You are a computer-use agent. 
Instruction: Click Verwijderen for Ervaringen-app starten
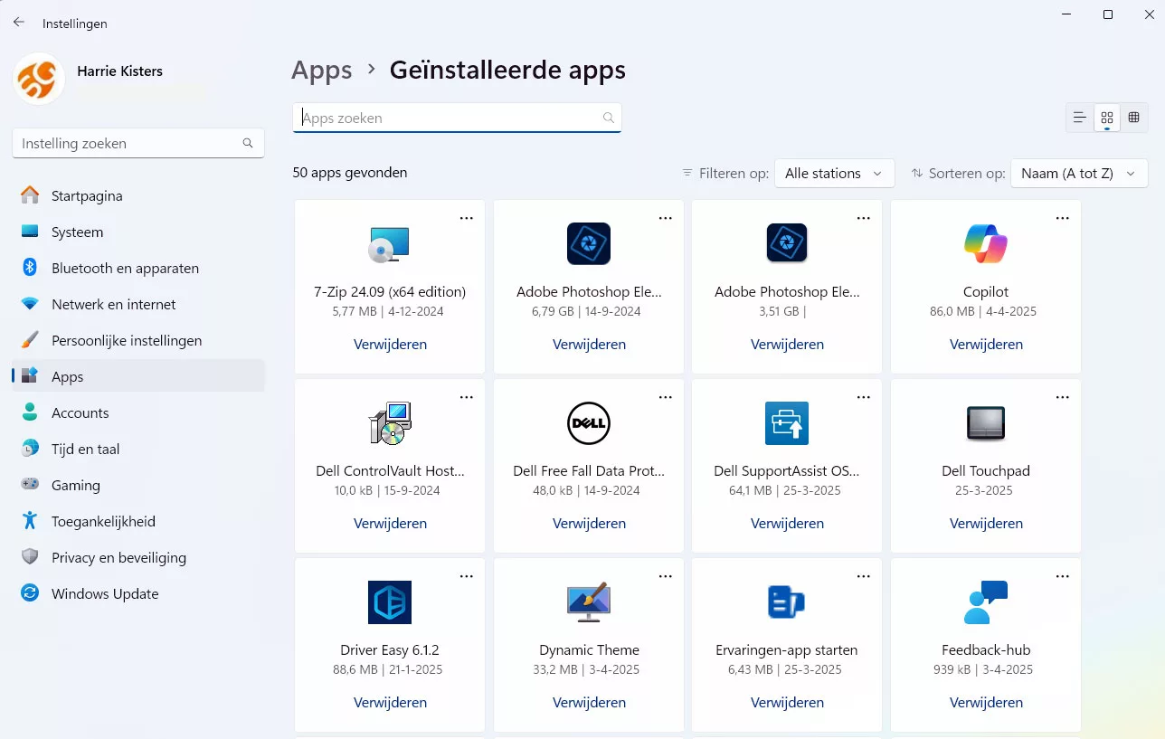coord(787,702)
